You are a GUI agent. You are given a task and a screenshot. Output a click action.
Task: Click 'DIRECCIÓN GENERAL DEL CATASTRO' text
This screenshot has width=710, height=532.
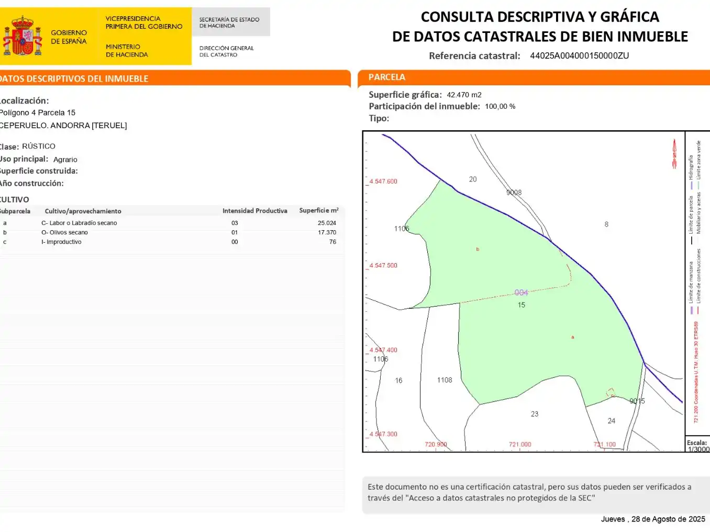pyautogui.click(x=226, y=51)
